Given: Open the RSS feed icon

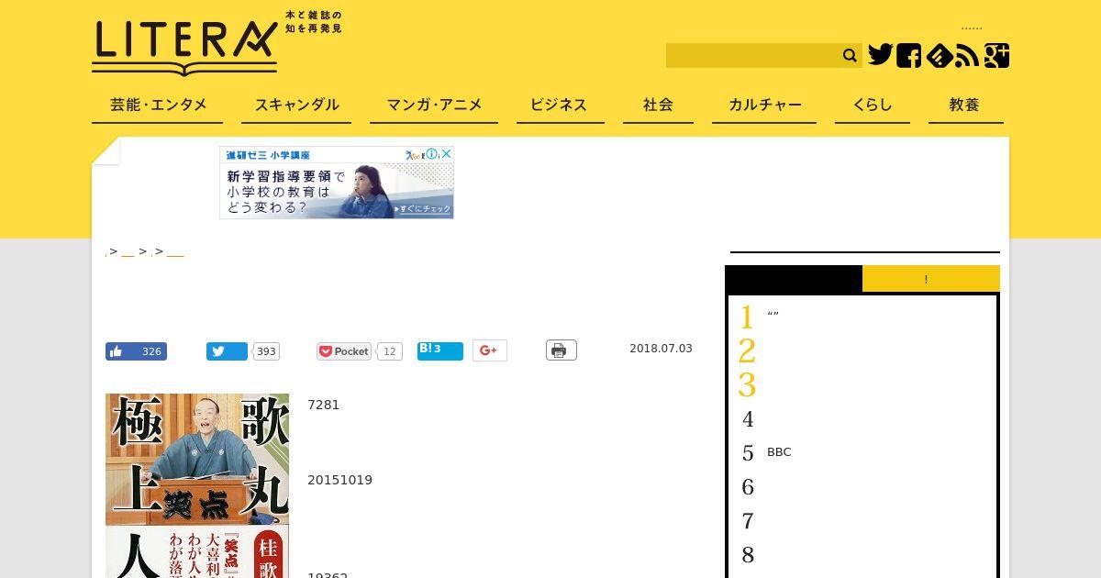Looking at the screenshot, I should (x=967, y=56).
